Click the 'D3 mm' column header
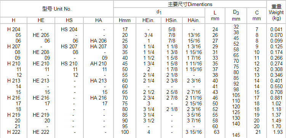 point(236,16)
